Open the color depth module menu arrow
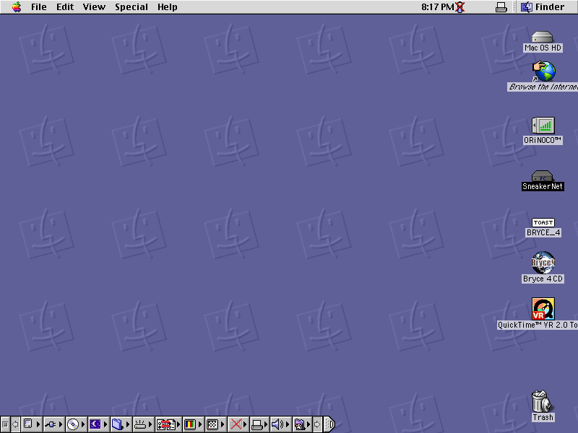This screenshot has height=433, width=578. [x=200, y=424]
